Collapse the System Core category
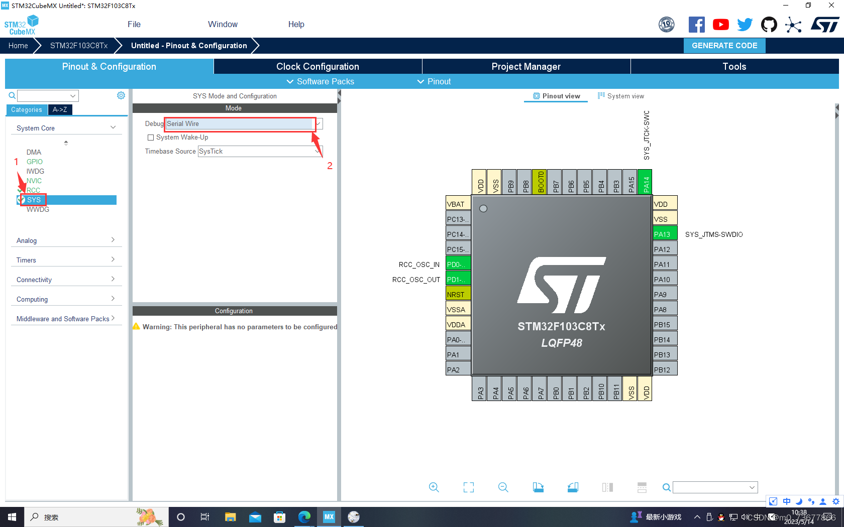 (x=113, y=127)
